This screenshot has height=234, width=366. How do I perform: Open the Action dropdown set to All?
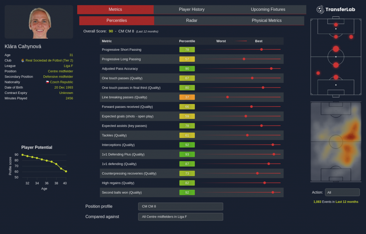coord(342,192)
